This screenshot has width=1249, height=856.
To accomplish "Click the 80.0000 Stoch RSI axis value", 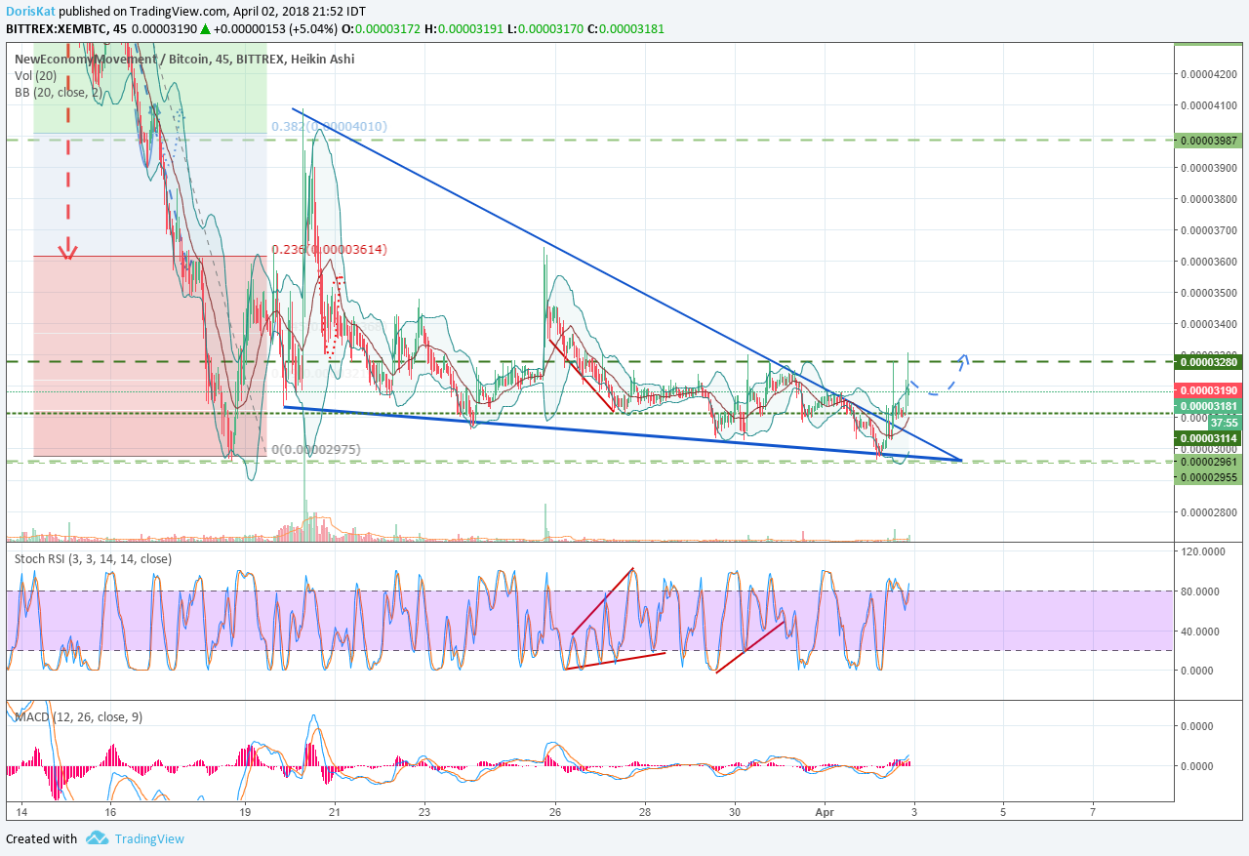I will (x=1202, y=591).
